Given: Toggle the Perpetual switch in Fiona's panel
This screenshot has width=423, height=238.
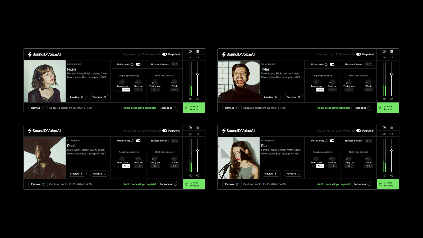Looking at the screenshot, I should [164, 54].
